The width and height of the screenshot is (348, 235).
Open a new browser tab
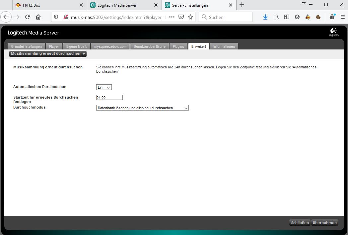pyautogui.click(x=242, y=5)
